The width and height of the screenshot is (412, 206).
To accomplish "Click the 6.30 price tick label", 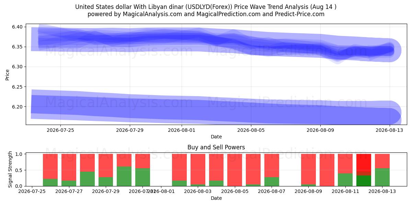I will coord(17,67).
